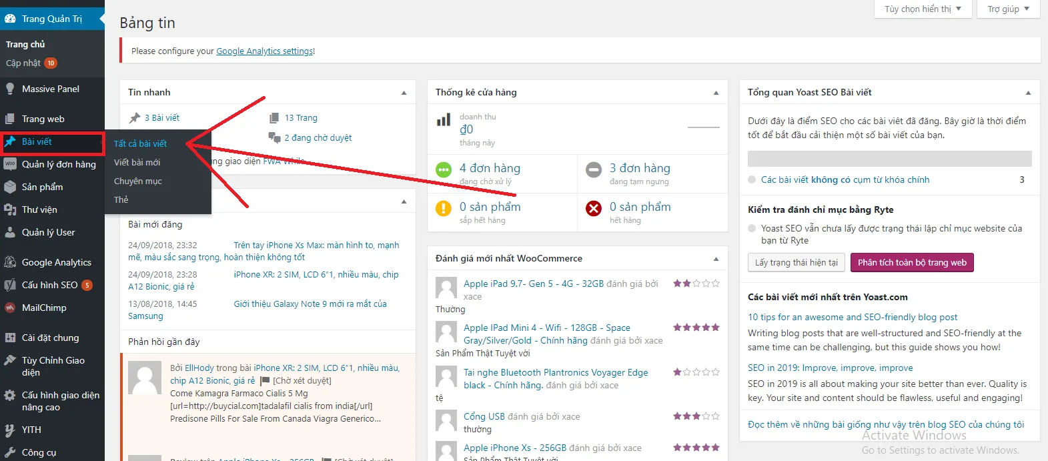Open the 13 Trang count link
This screenshot has width=1048, height=461.
301,117
